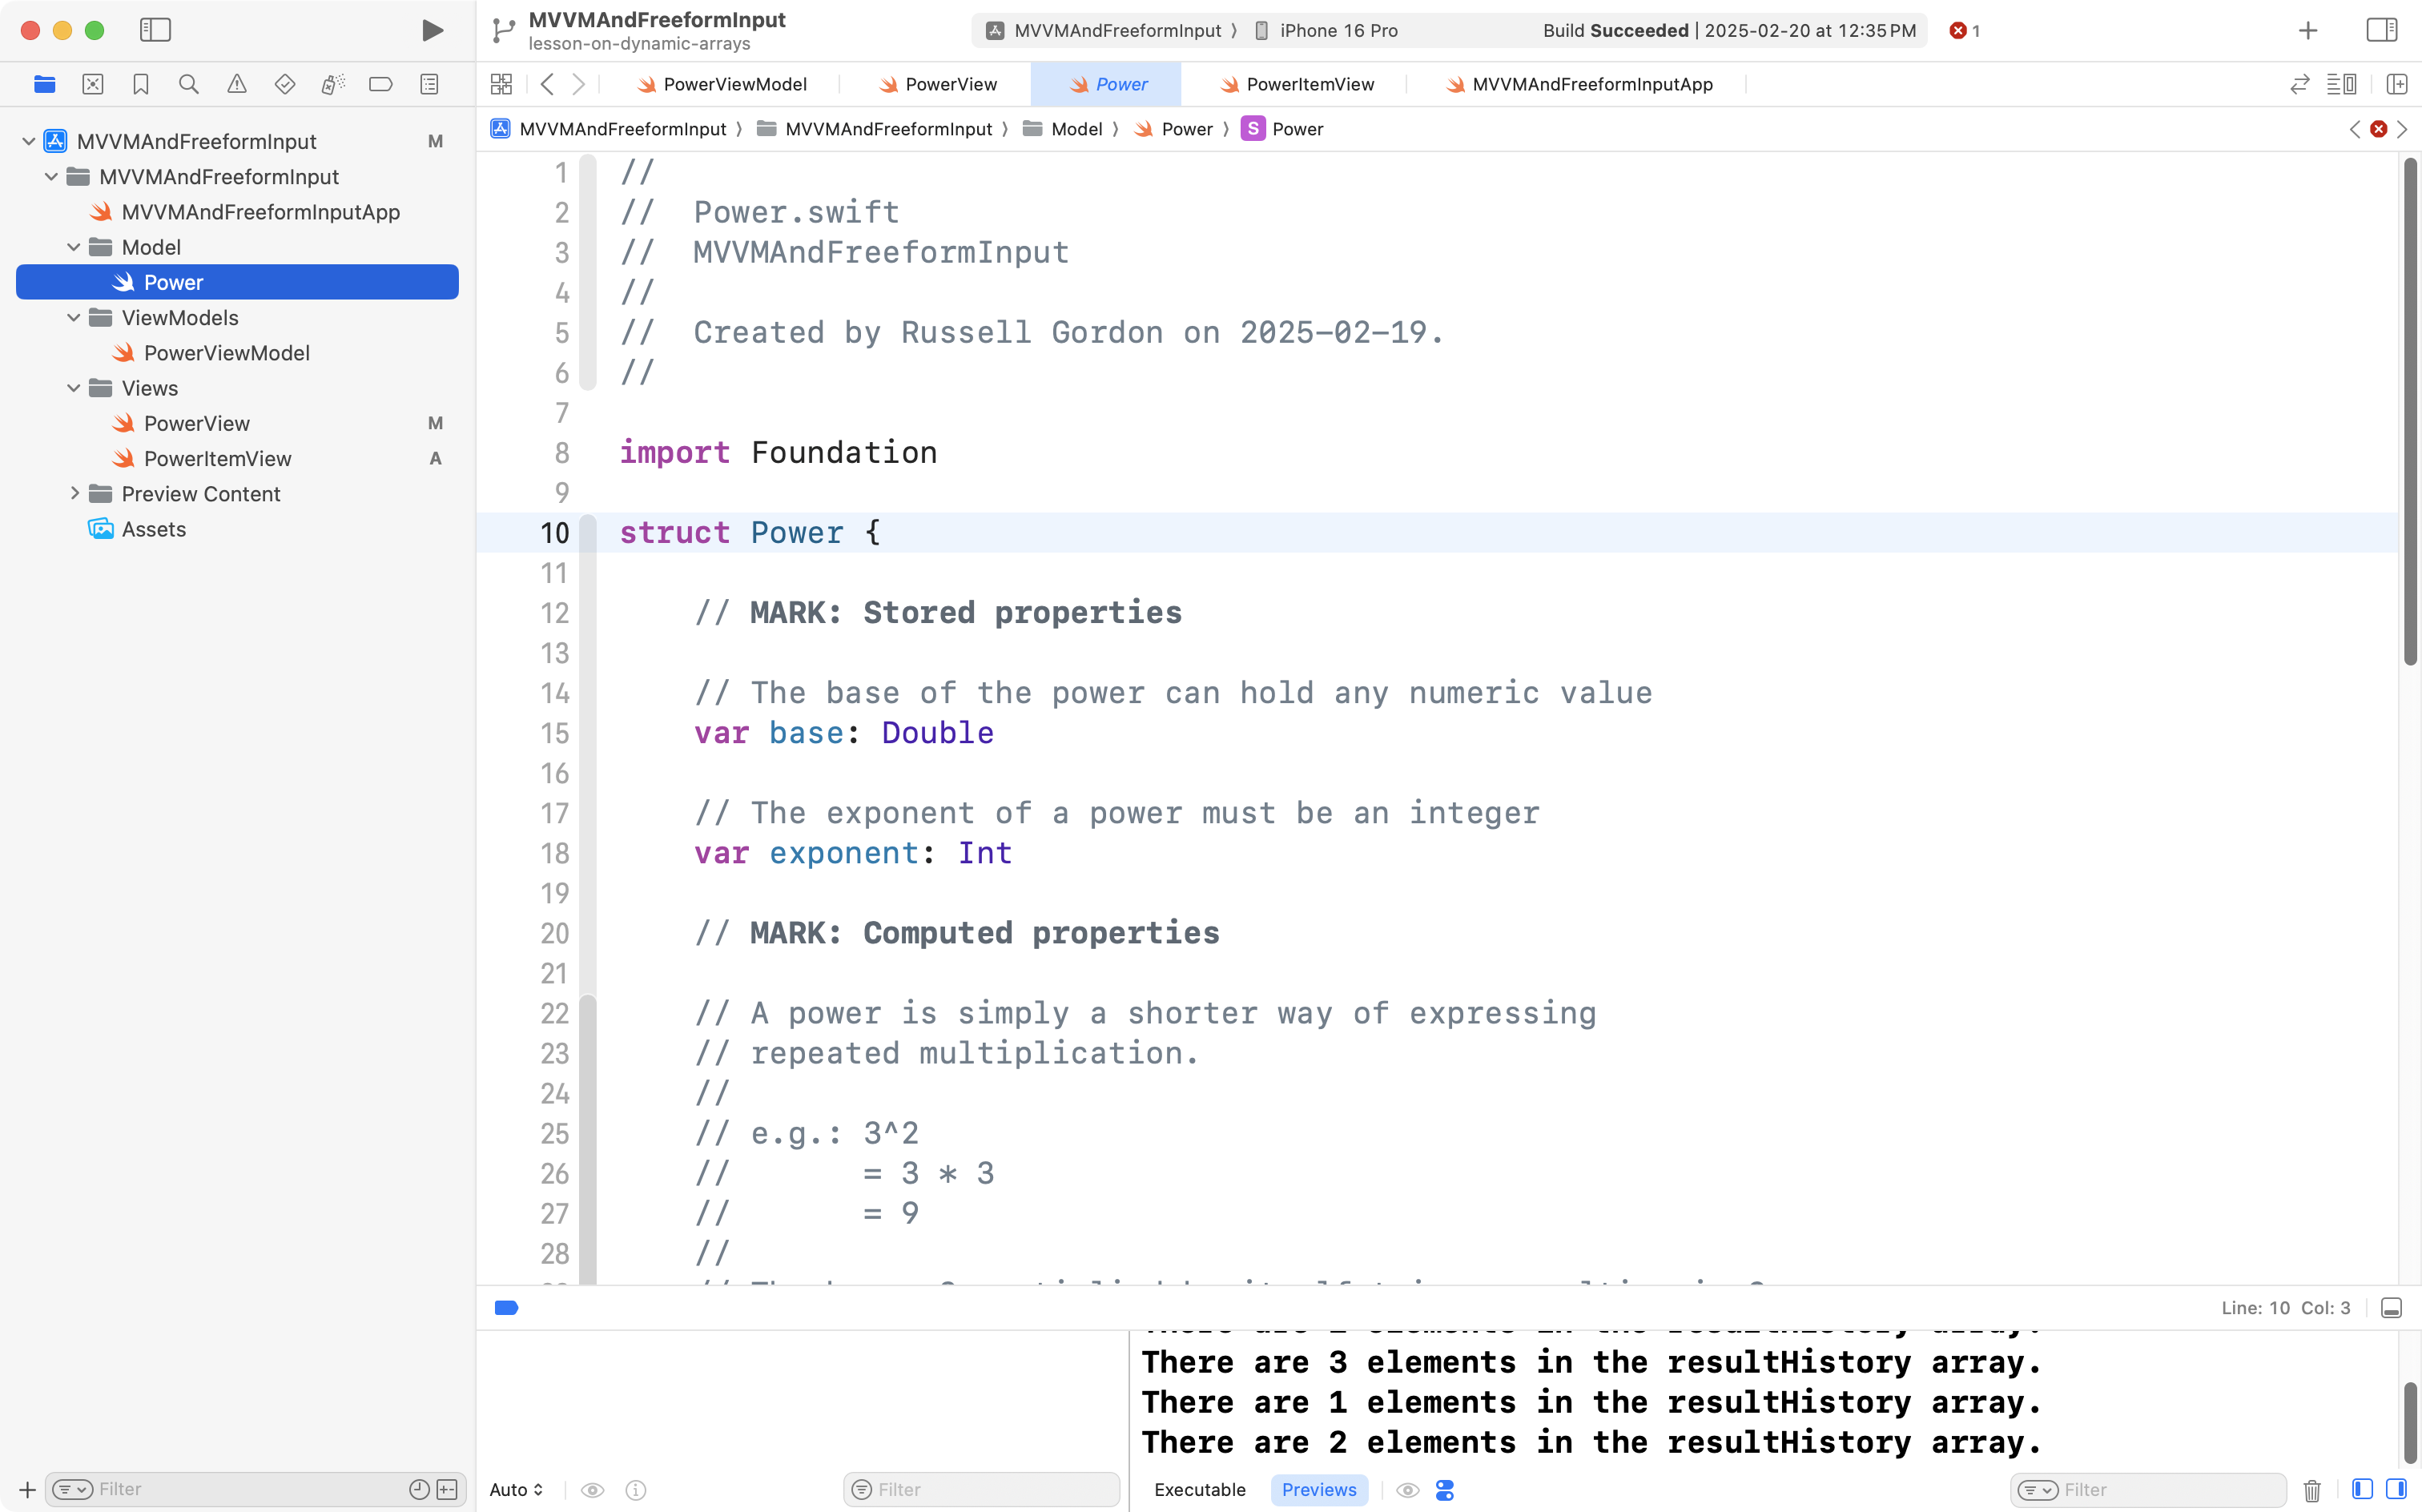The height and width of the screenshot is (1512, 2422).
Task: Open the Breakpoint navigator icon
Action: pyautogui.click(x=380, y=84)
